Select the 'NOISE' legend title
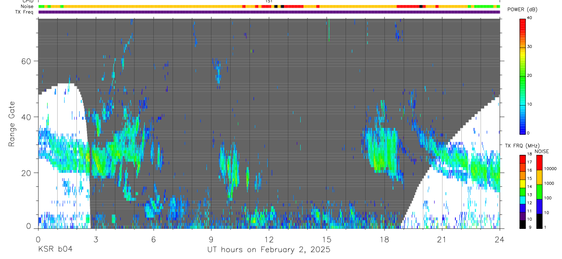This screenshot has width=562, height=259. 542,151
